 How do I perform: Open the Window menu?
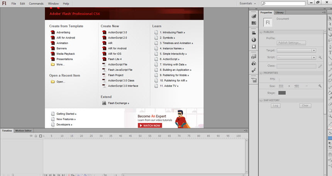[53, 3]
